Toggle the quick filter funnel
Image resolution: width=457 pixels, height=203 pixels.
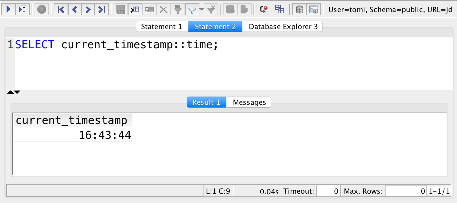point(192,9)
